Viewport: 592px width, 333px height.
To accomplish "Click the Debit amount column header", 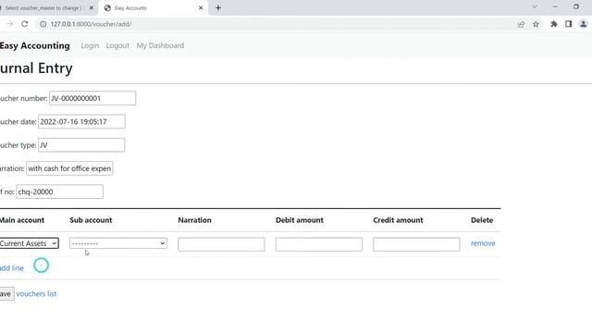I will [x=300, y=220].
